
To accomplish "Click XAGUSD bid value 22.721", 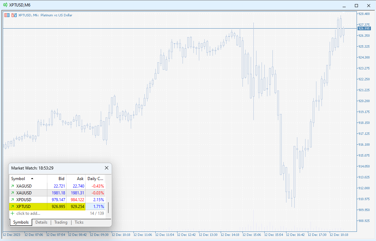I will pos(59,186).
